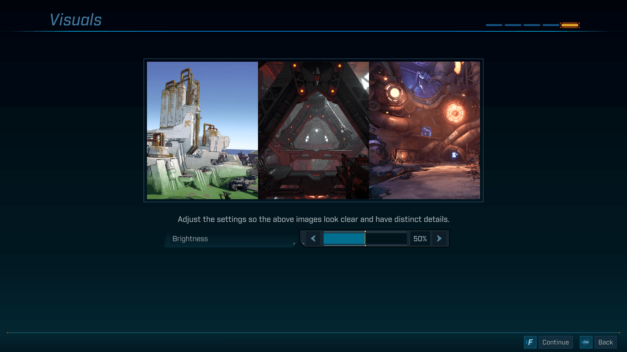
Task: Click the Esc key Back icon
Action: click(586, 342)
